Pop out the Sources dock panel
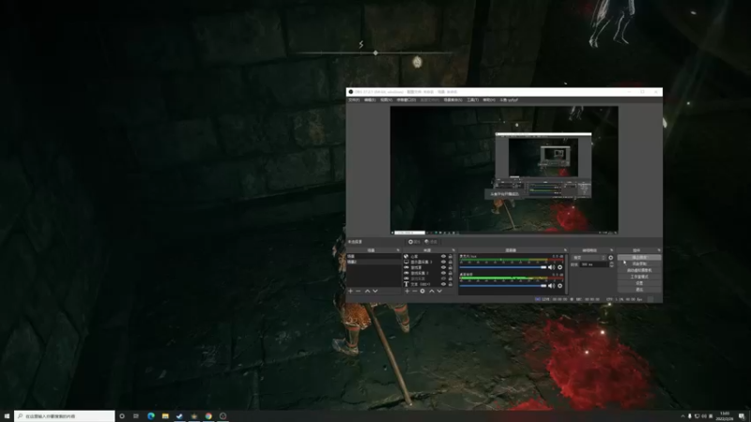 pyautogui.click(x=453, y=250)
